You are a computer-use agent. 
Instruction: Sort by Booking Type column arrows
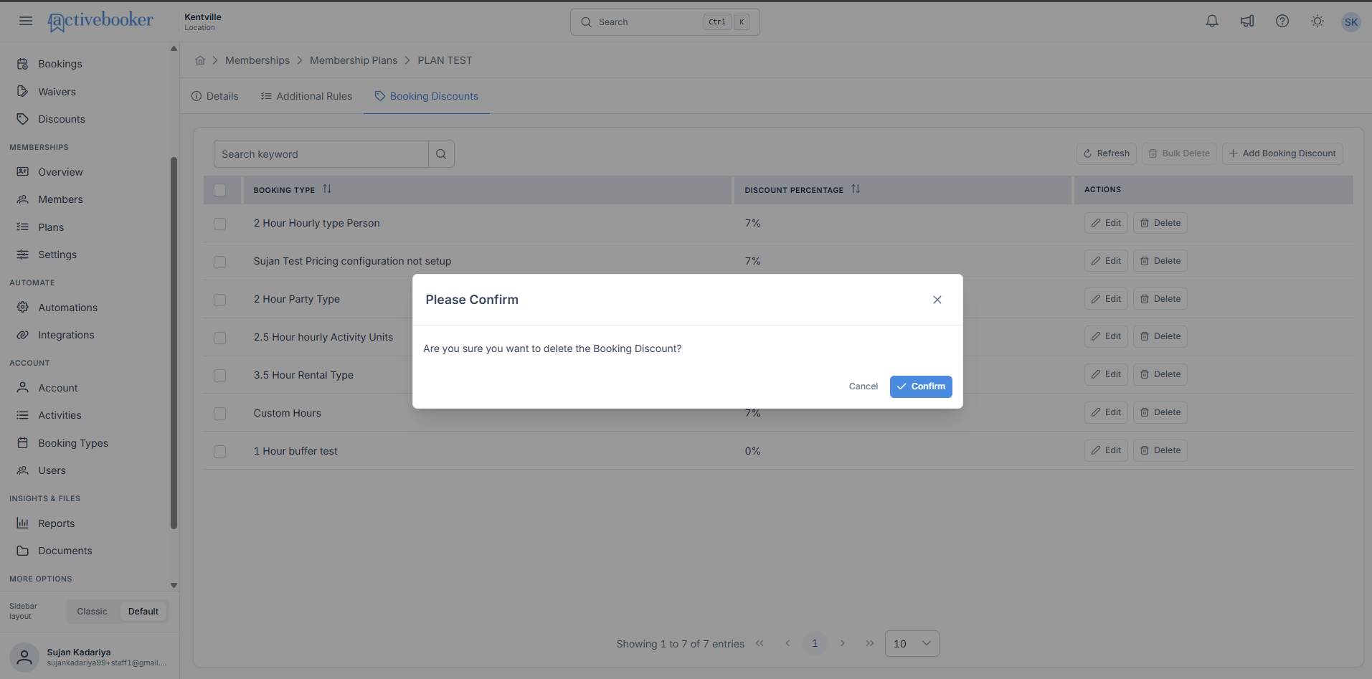point(327,189)
